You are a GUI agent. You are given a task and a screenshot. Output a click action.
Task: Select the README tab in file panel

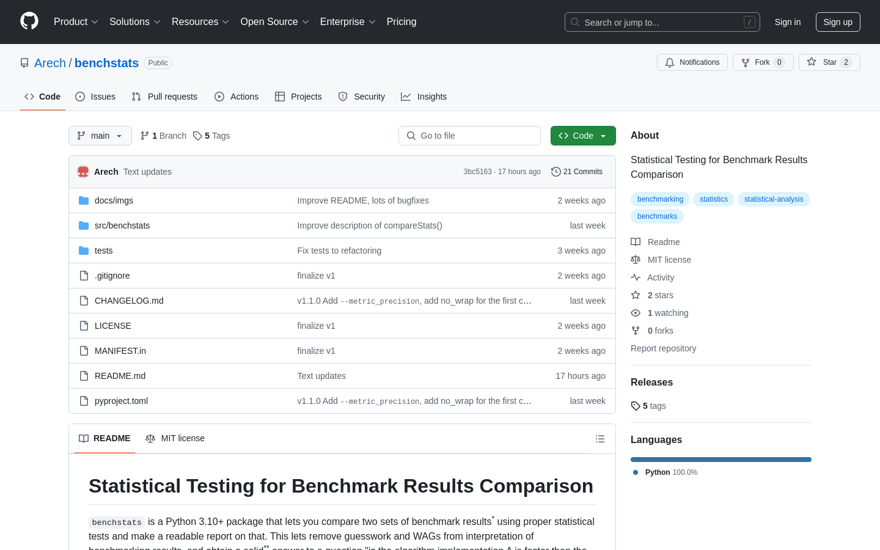tap(105, 439)
